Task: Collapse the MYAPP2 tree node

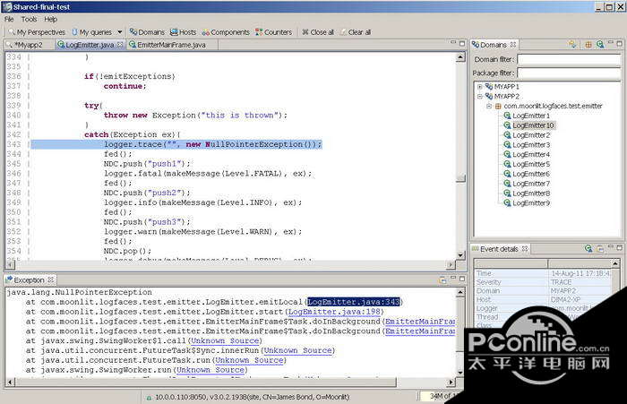Action: (480, 96)
